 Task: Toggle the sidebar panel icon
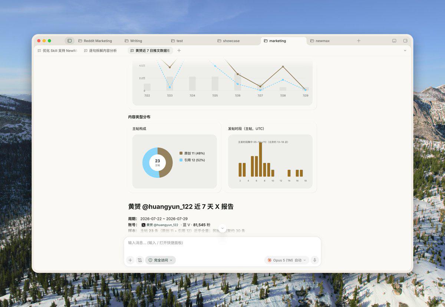[x=69, y=41]
